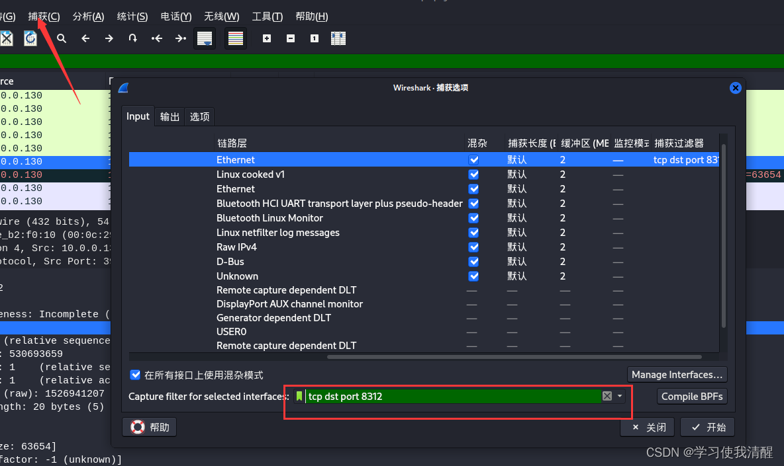Toggle promiscuous checkbox for Bluetooth Linux Monitor
The image size is (784, 466).
coord(473,218)
